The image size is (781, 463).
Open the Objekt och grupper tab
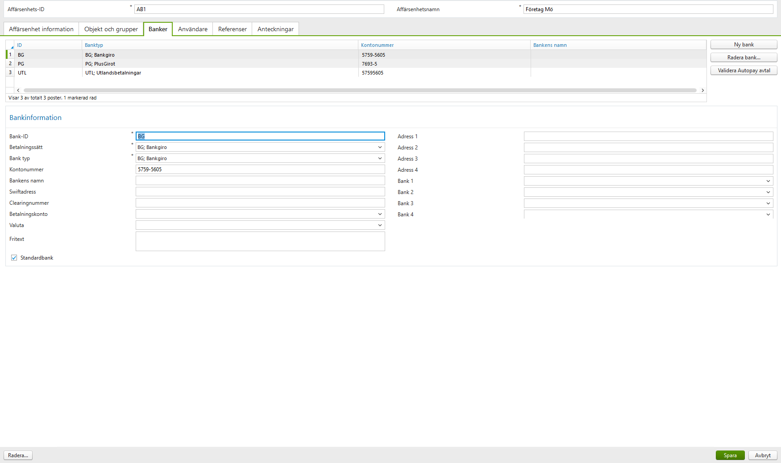tap(111, 29)
